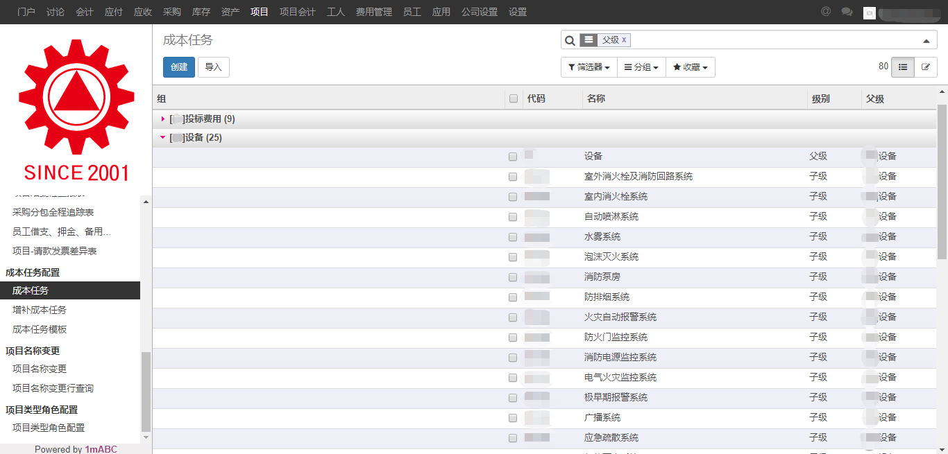Open 成本任务模板 in sidebar
This screenshot has height=454, width=948.
click(x=40, y=329)
